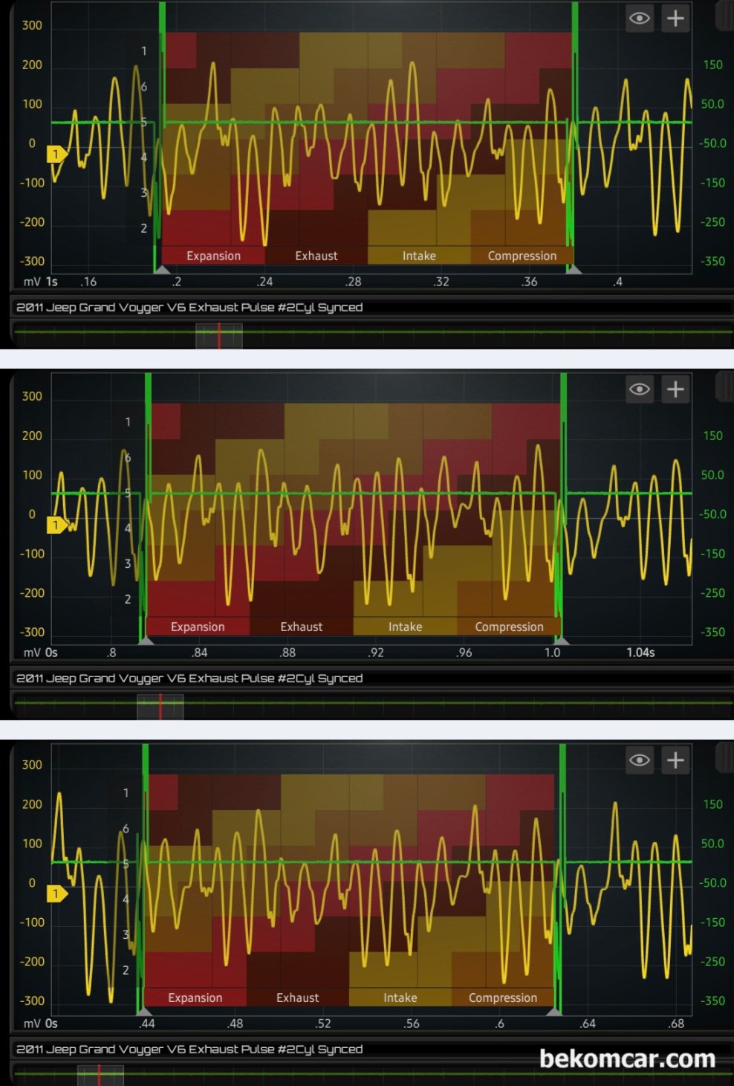Click the overview scrubber thumb under the middle chart
The height and width of the screenshot is (1086, 734).
(x=160, y=707)
